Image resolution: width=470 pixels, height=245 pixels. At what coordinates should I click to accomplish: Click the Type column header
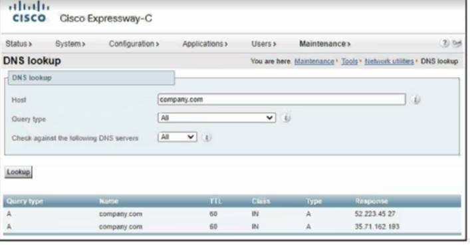click(x=314, y=201)
